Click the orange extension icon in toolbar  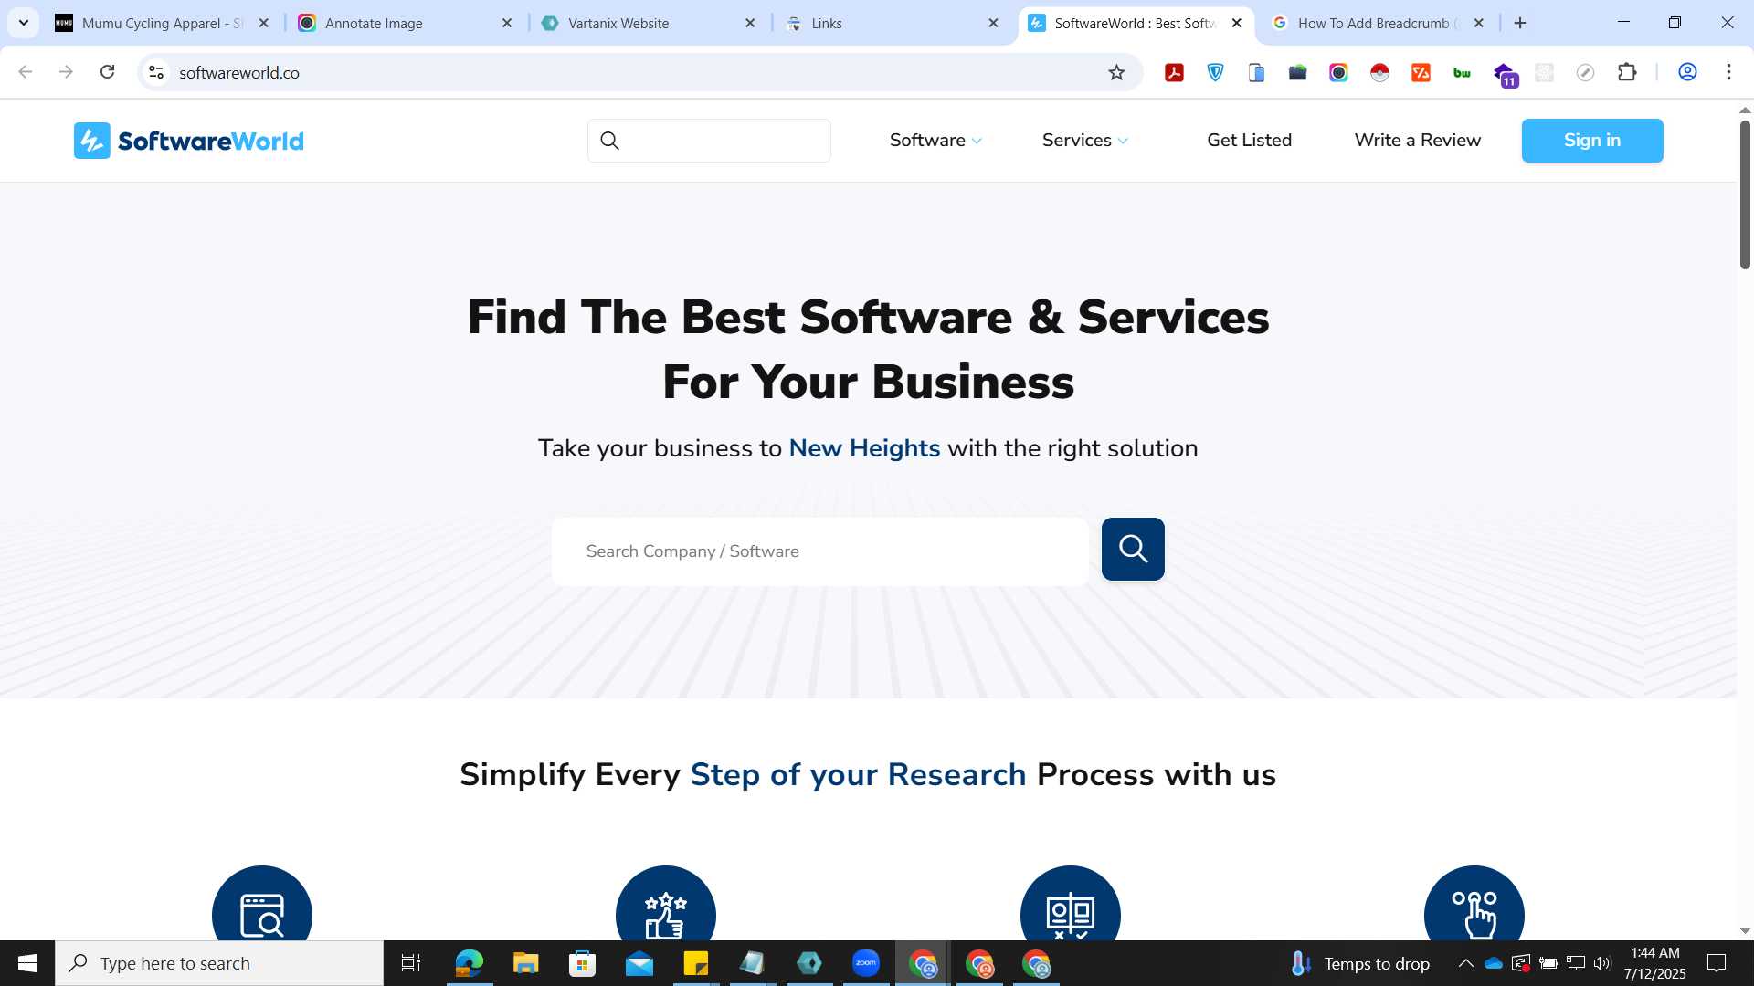[1421, 72]
